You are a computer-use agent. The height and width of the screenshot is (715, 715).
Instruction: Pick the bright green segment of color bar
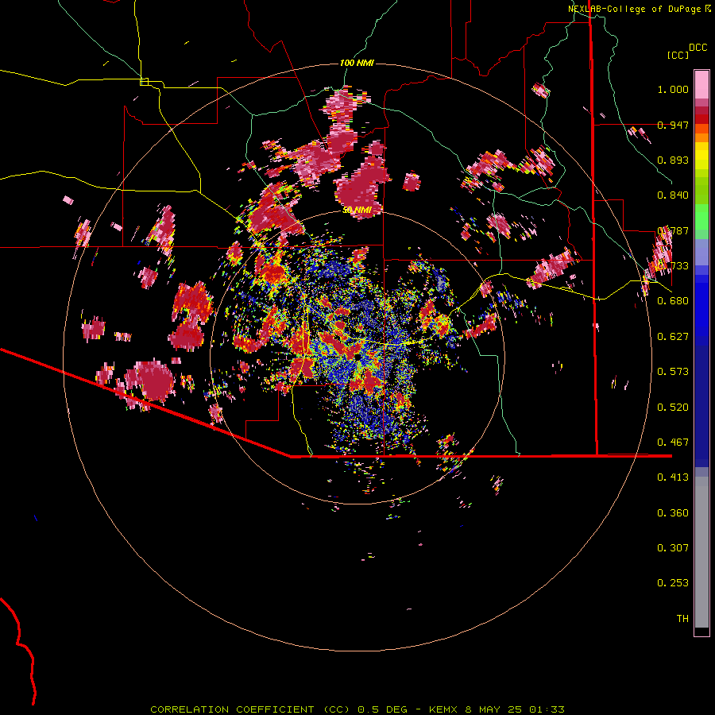click(701, 217)
